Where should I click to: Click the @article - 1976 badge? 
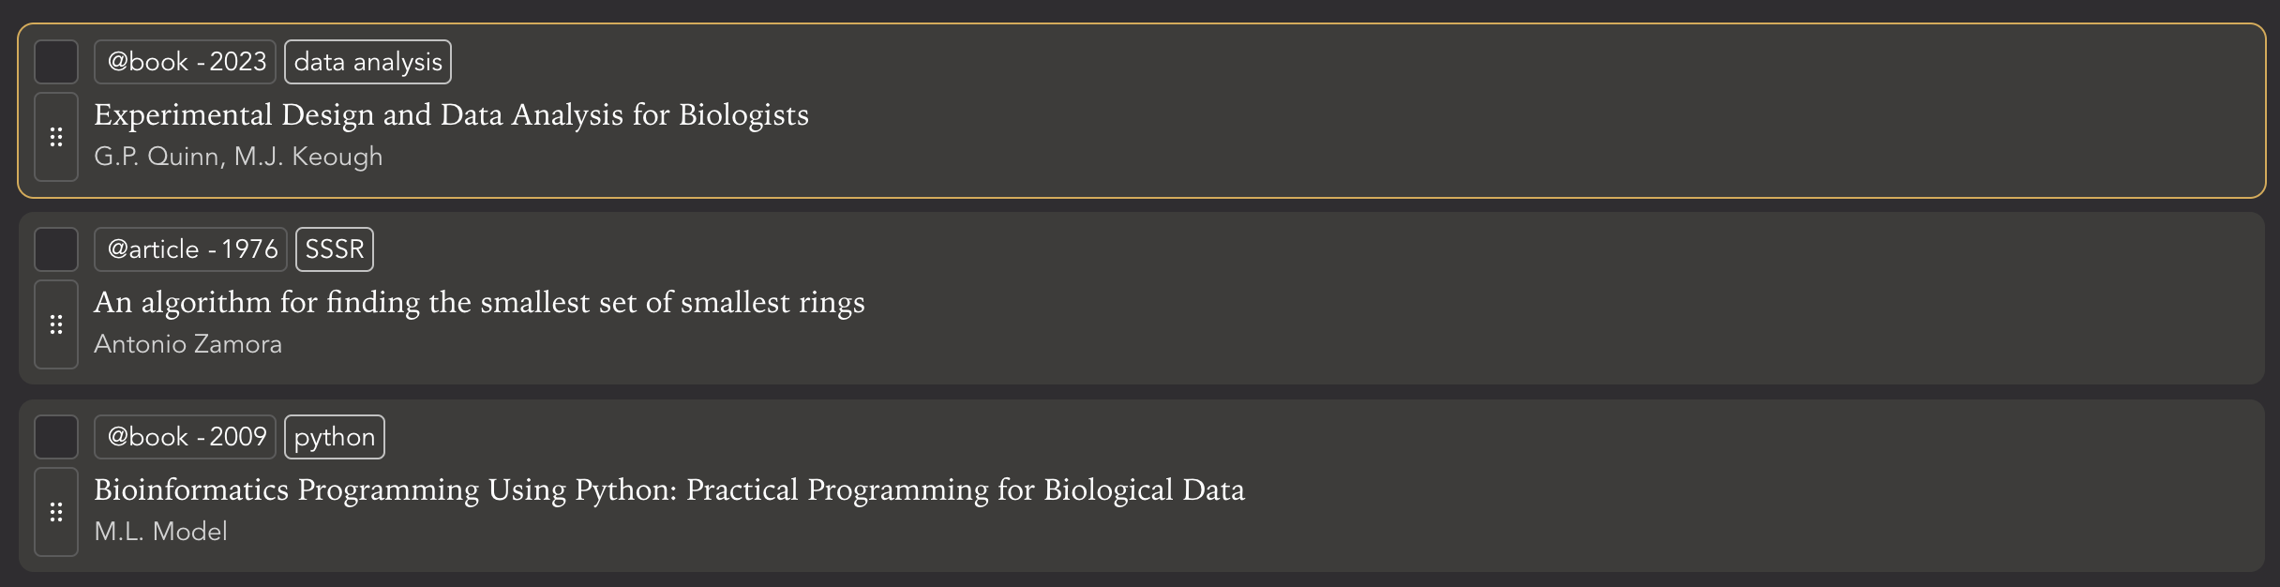point(190,248)
